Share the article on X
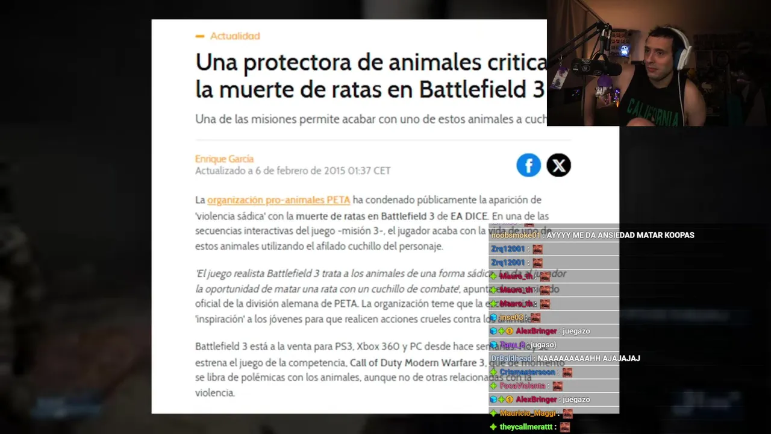This screenshot has height=434, width=771. [558, 165]
